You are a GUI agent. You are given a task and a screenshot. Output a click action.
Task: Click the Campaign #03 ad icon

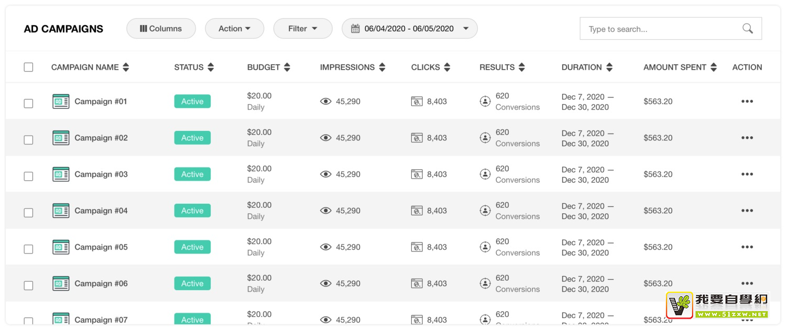[x=61, y=174]
